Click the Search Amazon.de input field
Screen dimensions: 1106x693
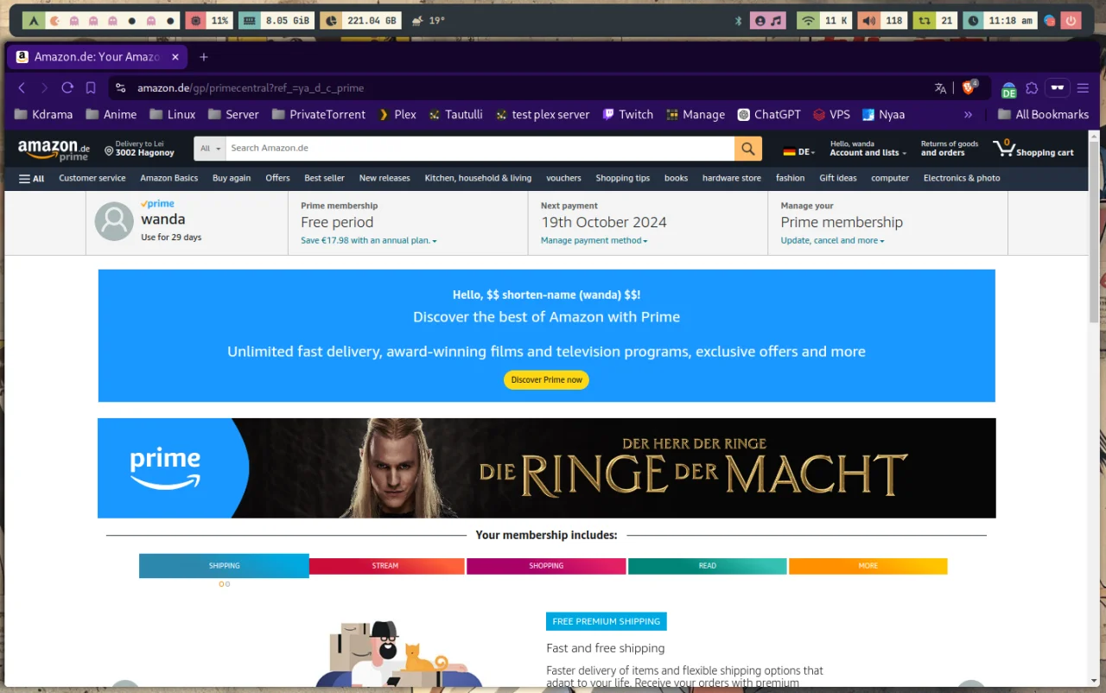[x=480, y=149]
